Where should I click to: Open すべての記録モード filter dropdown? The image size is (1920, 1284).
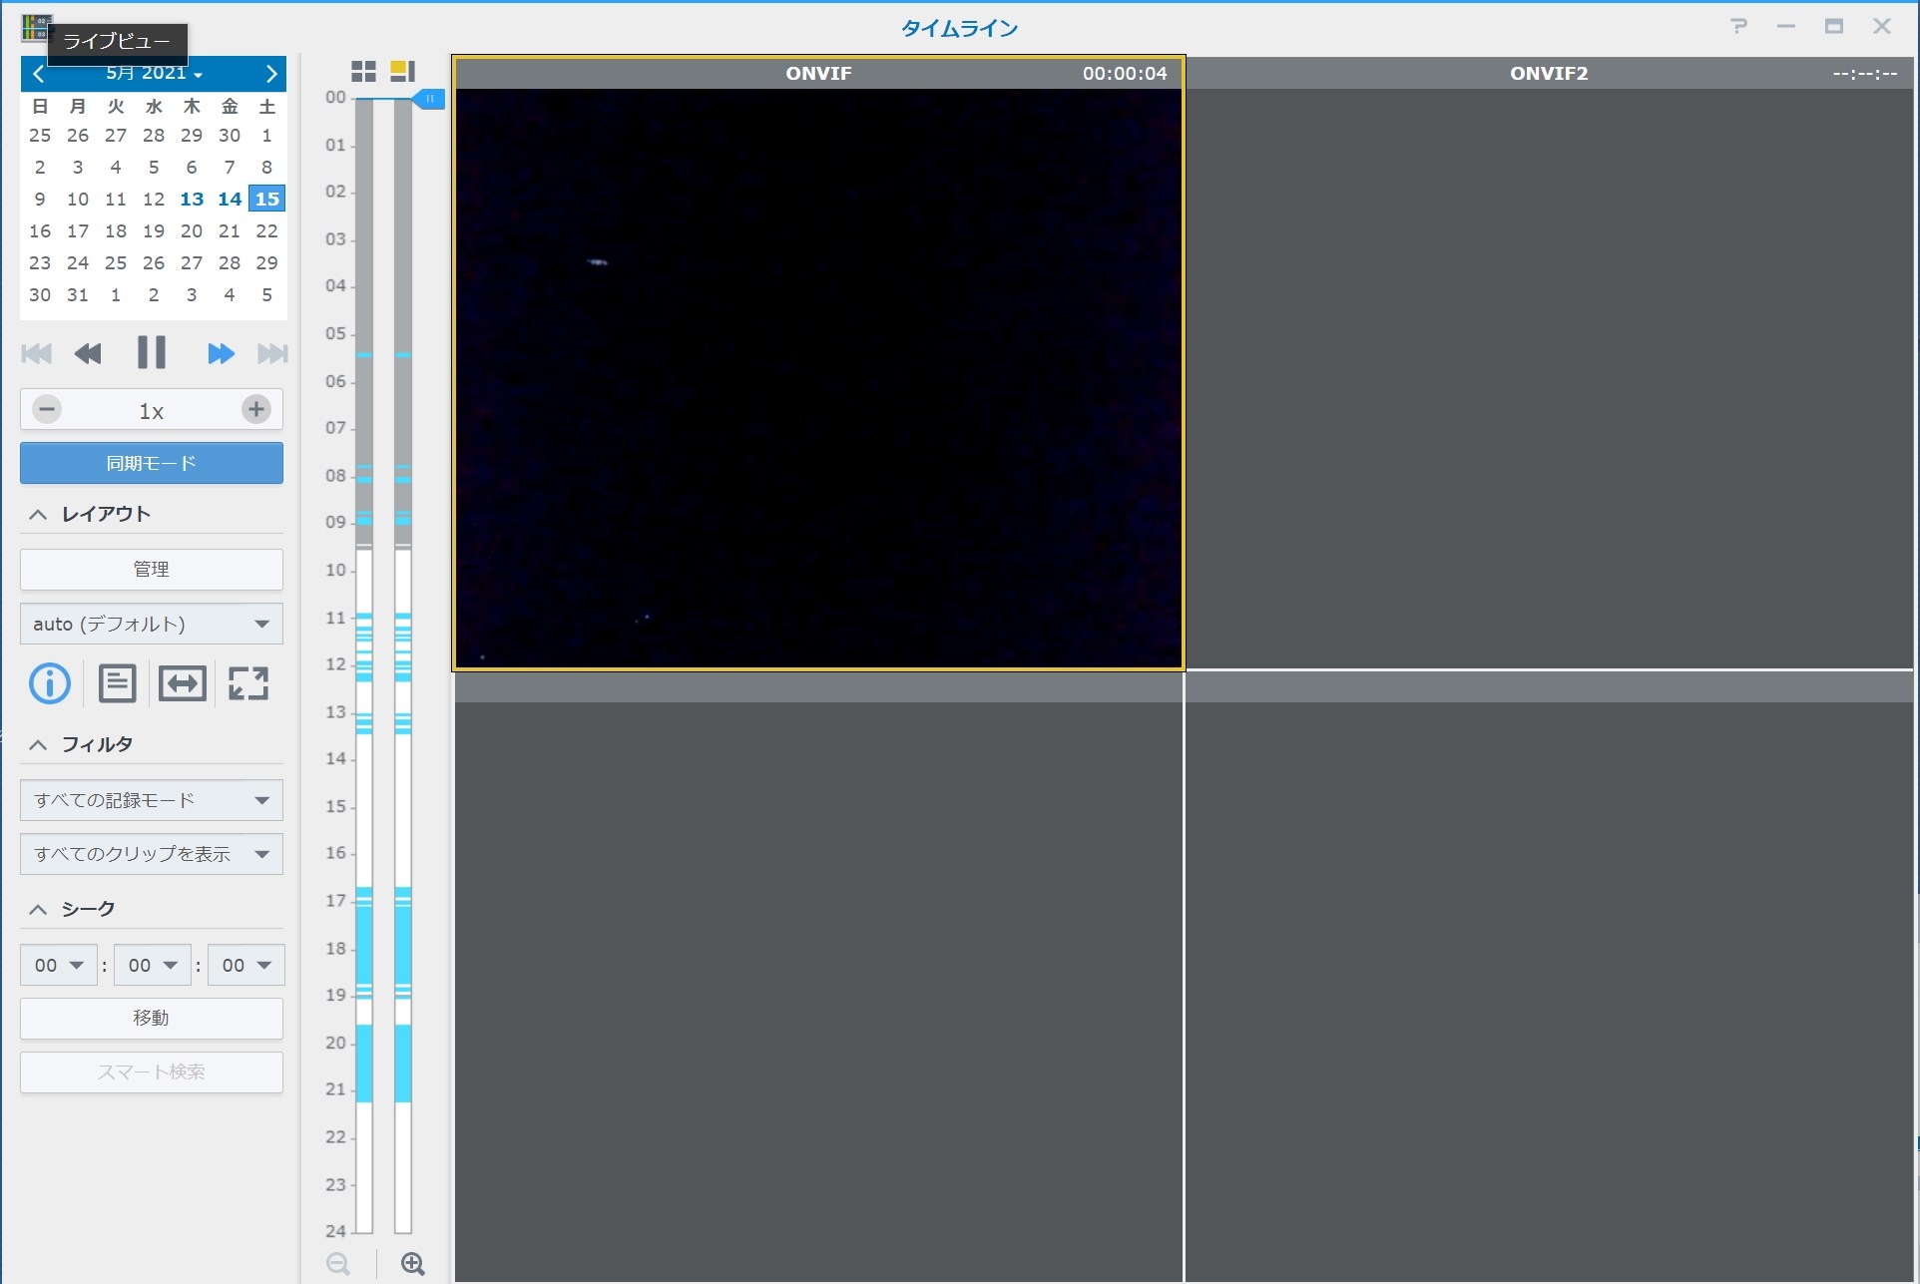[x=152, y=800]
